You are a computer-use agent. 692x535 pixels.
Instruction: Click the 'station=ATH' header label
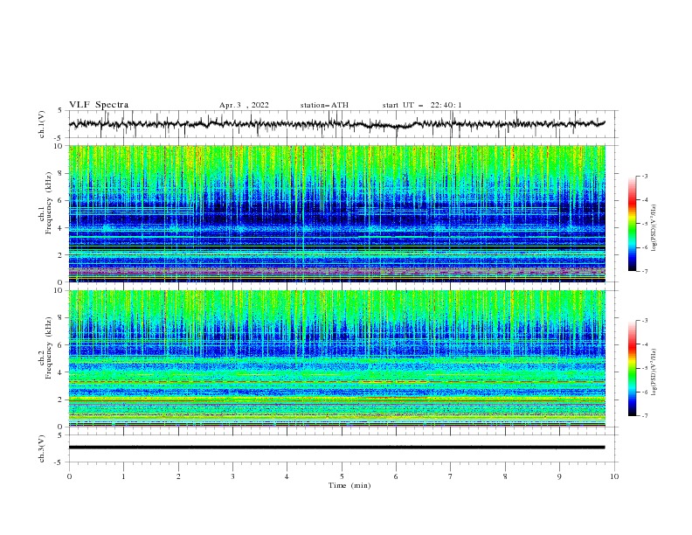[324, 105]
